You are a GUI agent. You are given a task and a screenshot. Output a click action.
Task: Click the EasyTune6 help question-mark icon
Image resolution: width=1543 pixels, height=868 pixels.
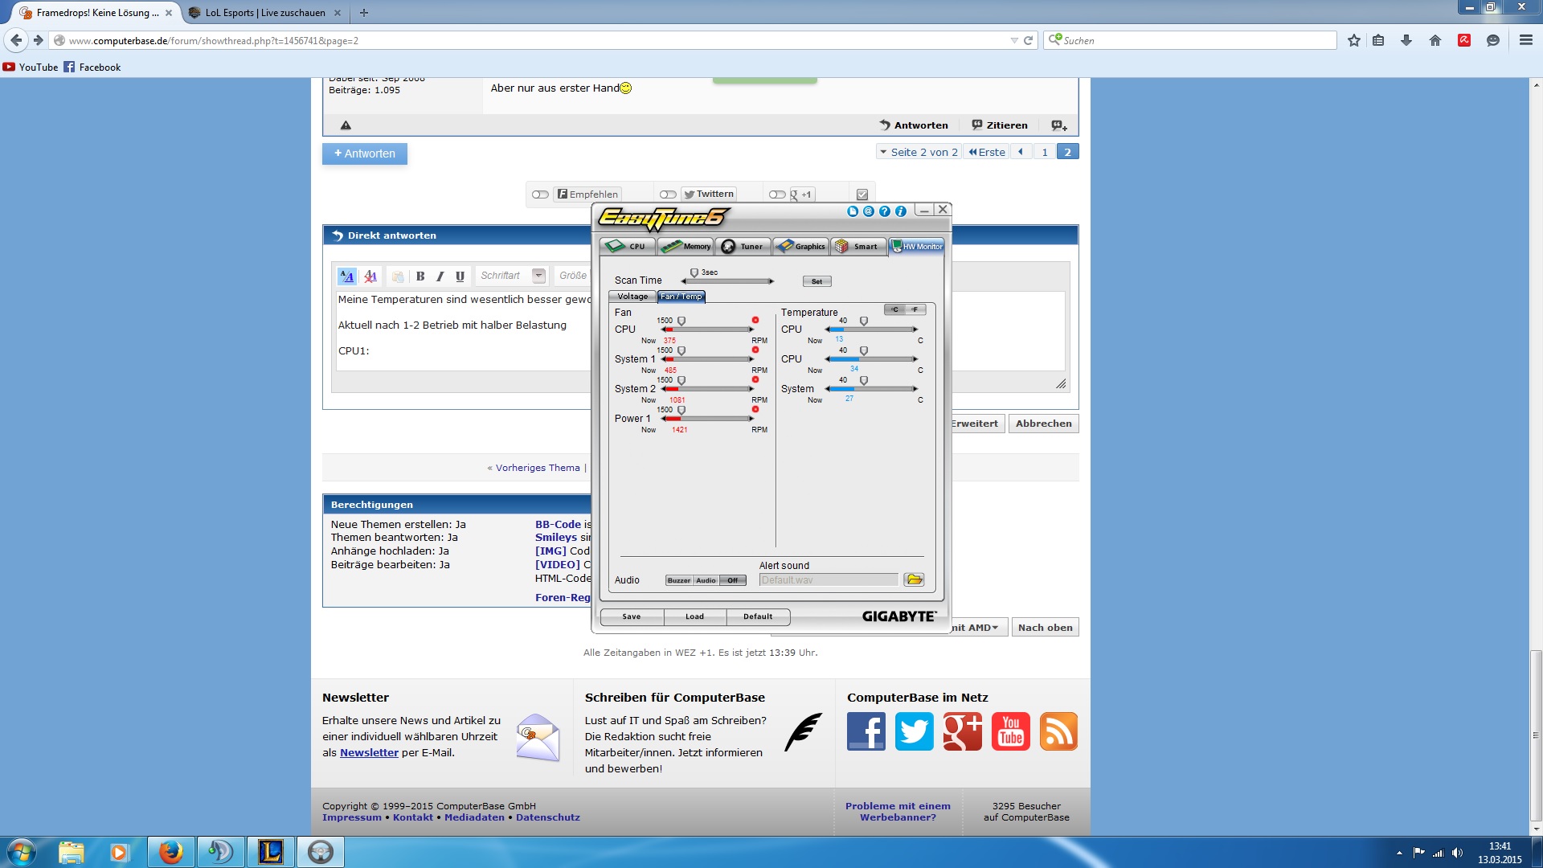pos(884,211)
